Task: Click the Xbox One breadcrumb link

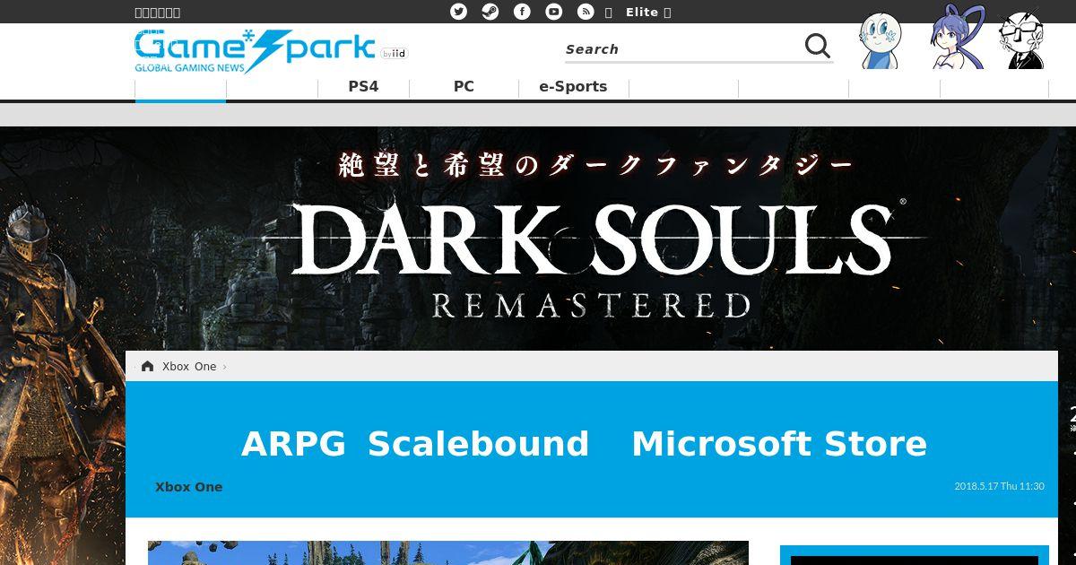Action: (189, 366)
